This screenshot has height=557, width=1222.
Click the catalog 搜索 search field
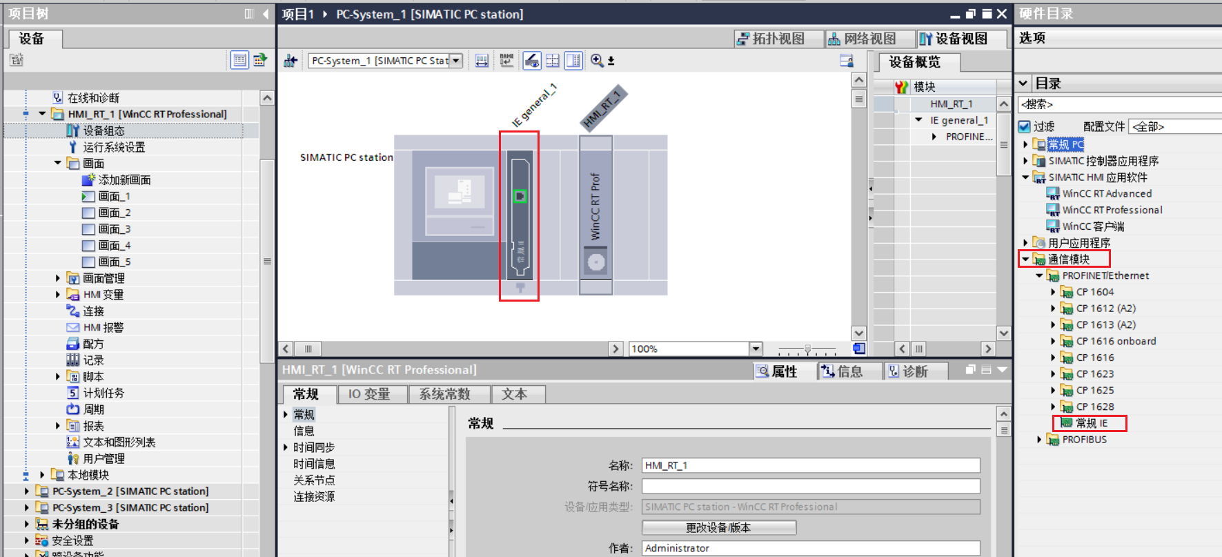pos(1120,104)
